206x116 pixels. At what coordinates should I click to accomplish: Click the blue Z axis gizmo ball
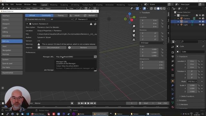[x=130, y=14]
